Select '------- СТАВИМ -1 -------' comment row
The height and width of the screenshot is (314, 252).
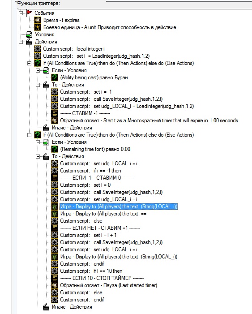pos(85,113)
